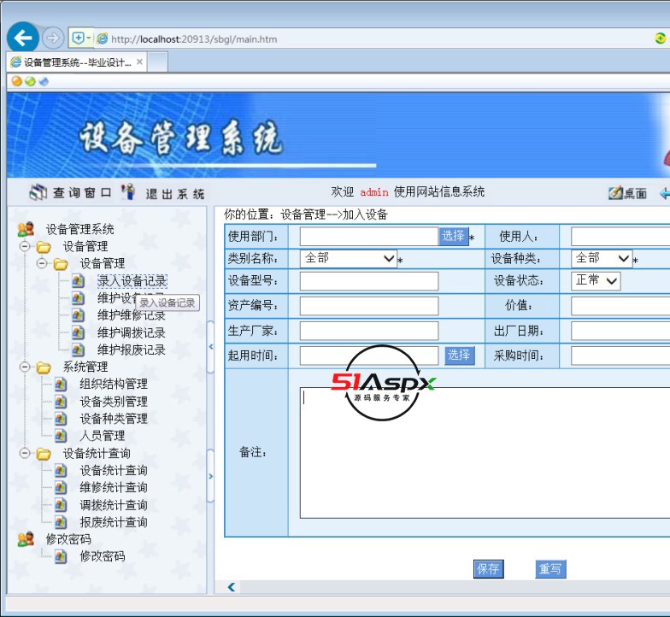Image resolution: width=670 pixels, height=617 pixels.
Task: Click the 人员管理 page icon in tree
Action: 61,436
